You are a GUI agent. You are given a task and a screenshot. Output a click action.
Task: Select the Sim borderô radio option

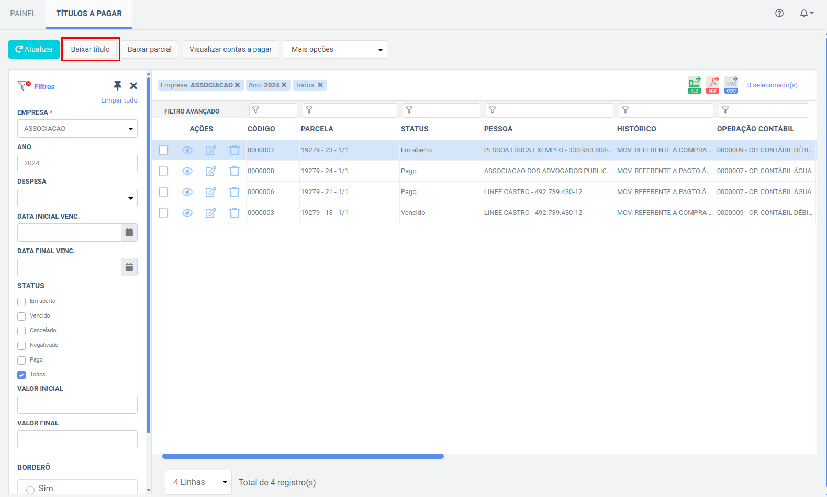(30, 490)
